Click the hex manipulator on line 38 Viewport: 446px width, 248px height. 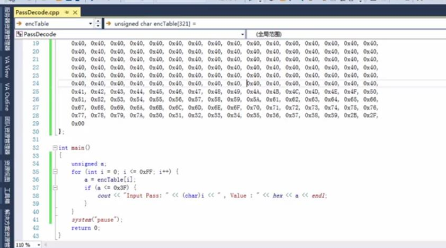[x=278, y=196]
